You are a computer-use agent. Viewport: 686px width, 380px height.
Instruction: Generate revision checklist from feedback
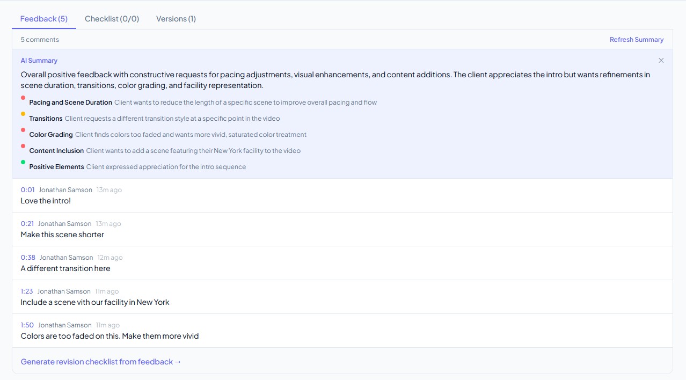click(101, 362)
